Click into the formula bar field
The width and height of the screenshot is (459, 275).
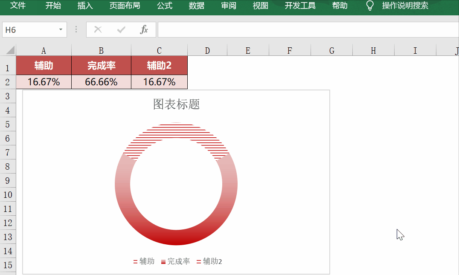tap(308, 29)
